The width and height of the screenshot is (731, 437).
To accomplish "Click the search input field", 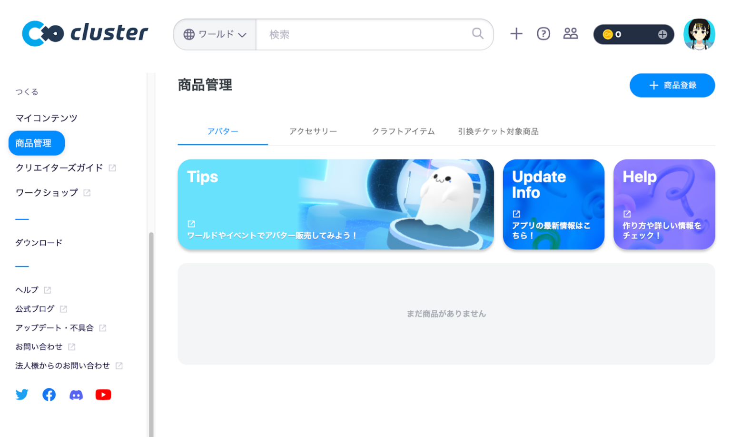I will click(357, 34).
